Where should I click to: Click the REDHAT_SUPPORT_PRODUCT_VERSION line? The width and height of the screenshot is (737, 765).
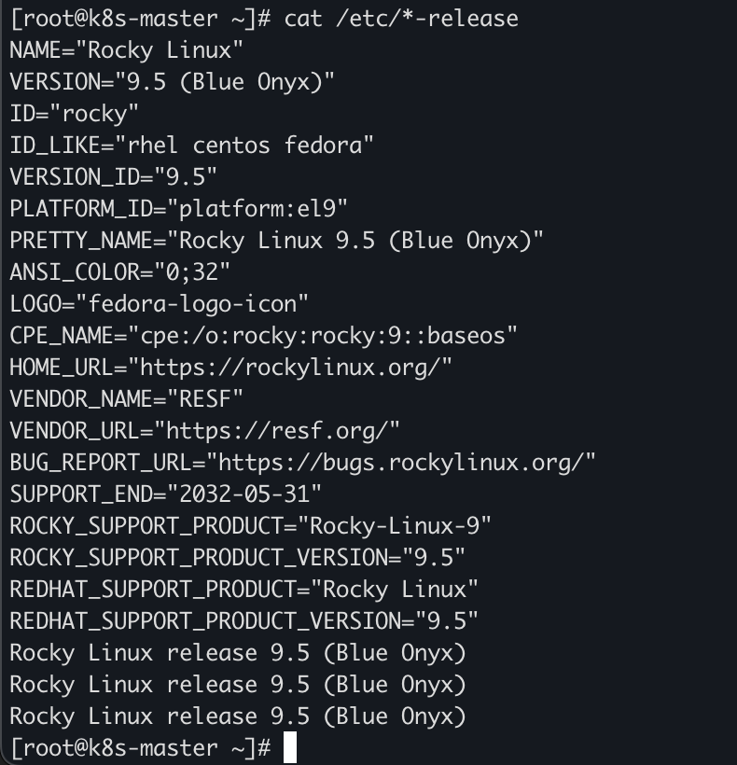point(243,621)
